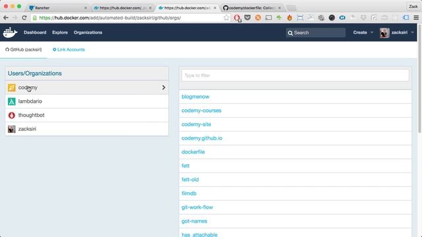Open the got-names repository link
Image resolution: width=422 pixels, height=237 pixels.
195,221
